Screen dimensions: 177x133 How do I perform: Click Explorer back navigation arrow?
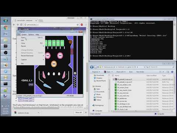[92, 67]
